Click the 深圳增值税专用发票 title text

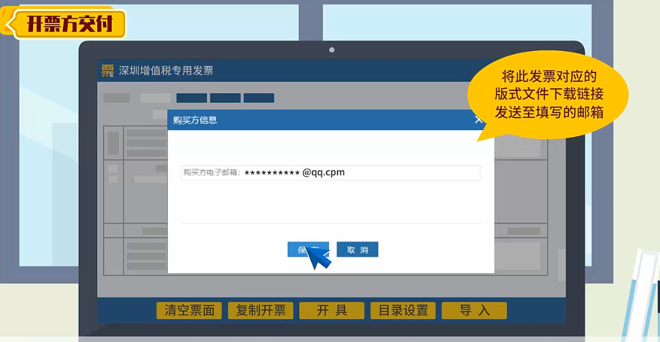(166, 70)
